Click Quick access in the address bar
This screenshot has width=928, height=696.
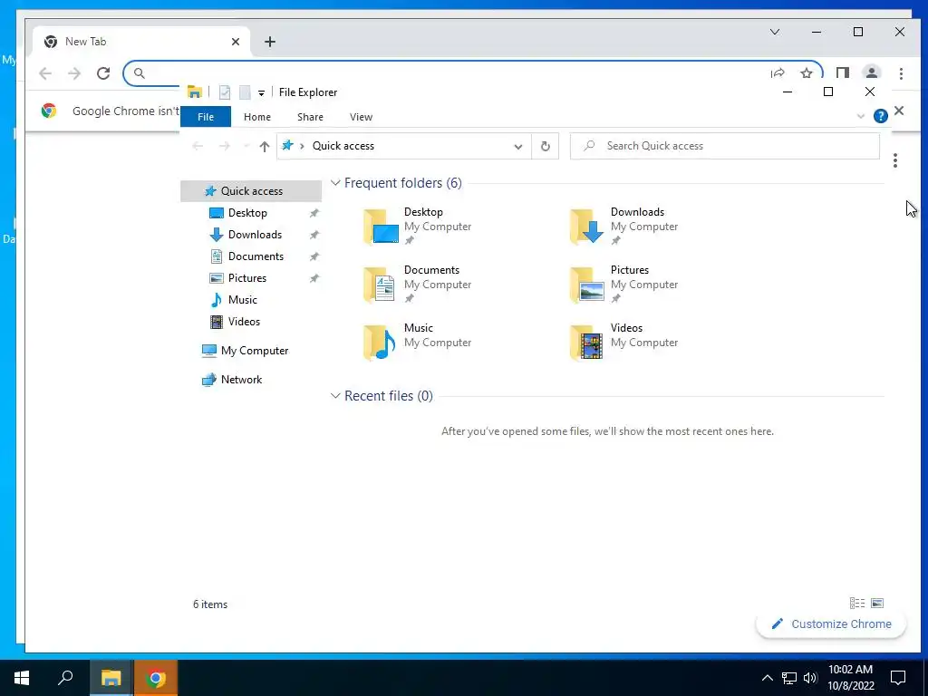point(343,146)
